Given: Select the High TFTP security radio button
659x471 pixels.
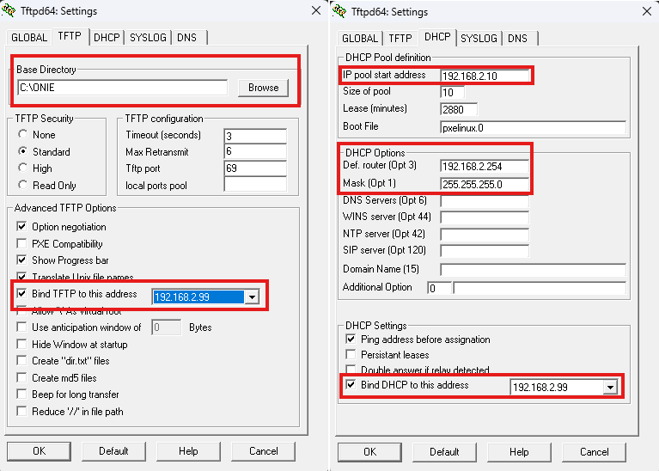Looking at the screenshot, I should (x=23, y=168).
